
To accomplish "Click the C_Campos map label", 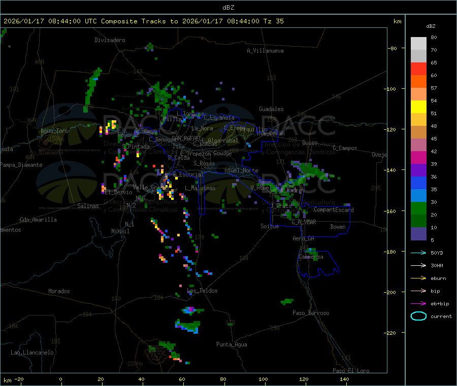I will [345, 148].
